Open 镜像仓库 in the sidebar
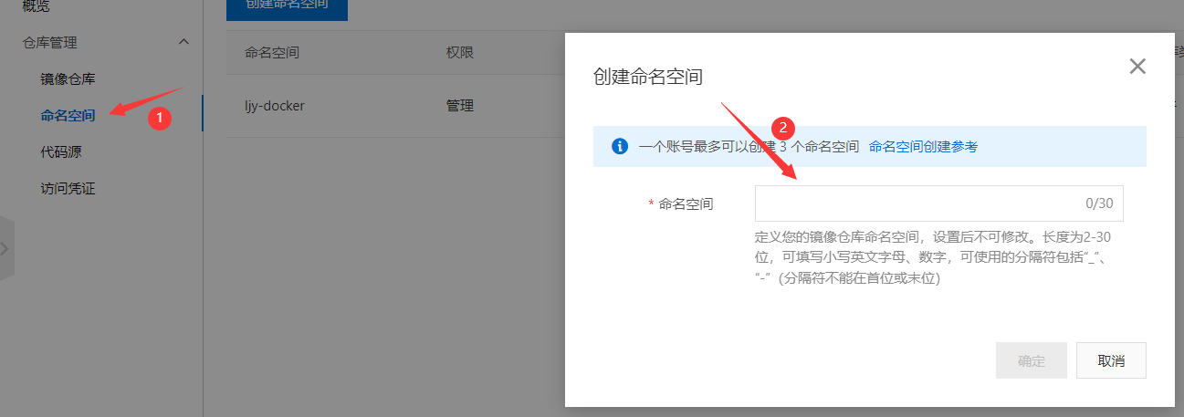 (x=68, y=78)
